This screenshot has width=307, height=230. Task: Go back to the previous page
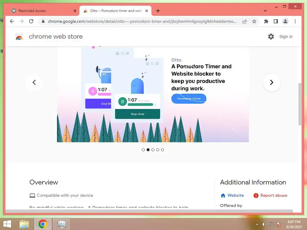coord(12,21)
